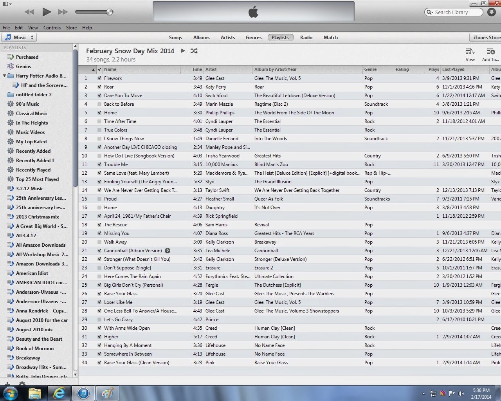Click arrow icon next to Cannonball song
This screenshot has height=401, width=501.
click(x=168, y=251)
